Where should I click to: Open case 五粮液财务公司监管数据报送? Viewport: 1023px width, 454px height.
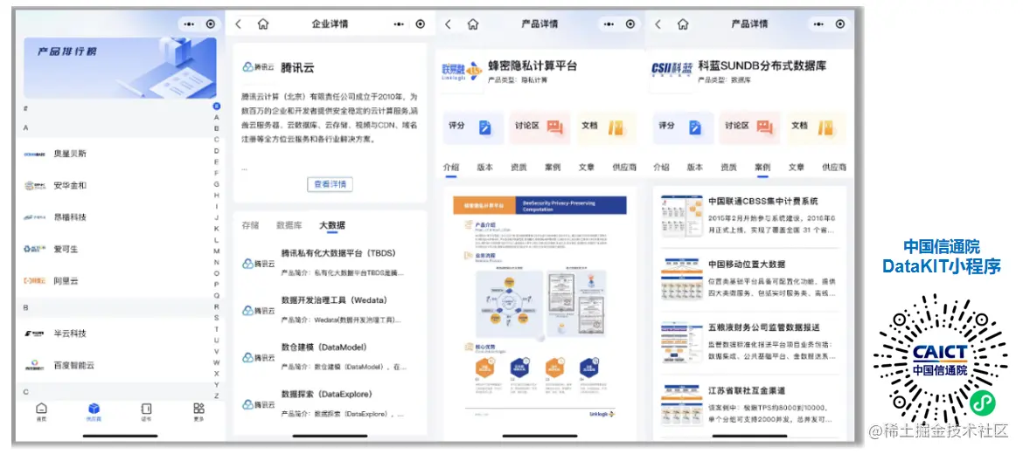pos(749,342)
